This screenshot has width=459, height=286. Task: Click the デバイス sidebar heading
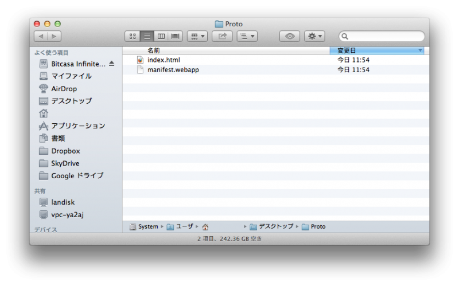click(x=46, y=230)
